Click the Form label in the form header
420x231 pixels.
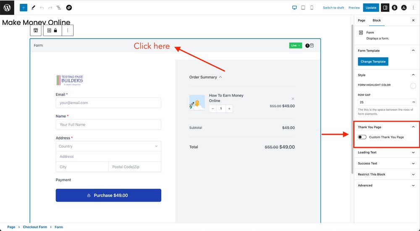click(38, 45)
